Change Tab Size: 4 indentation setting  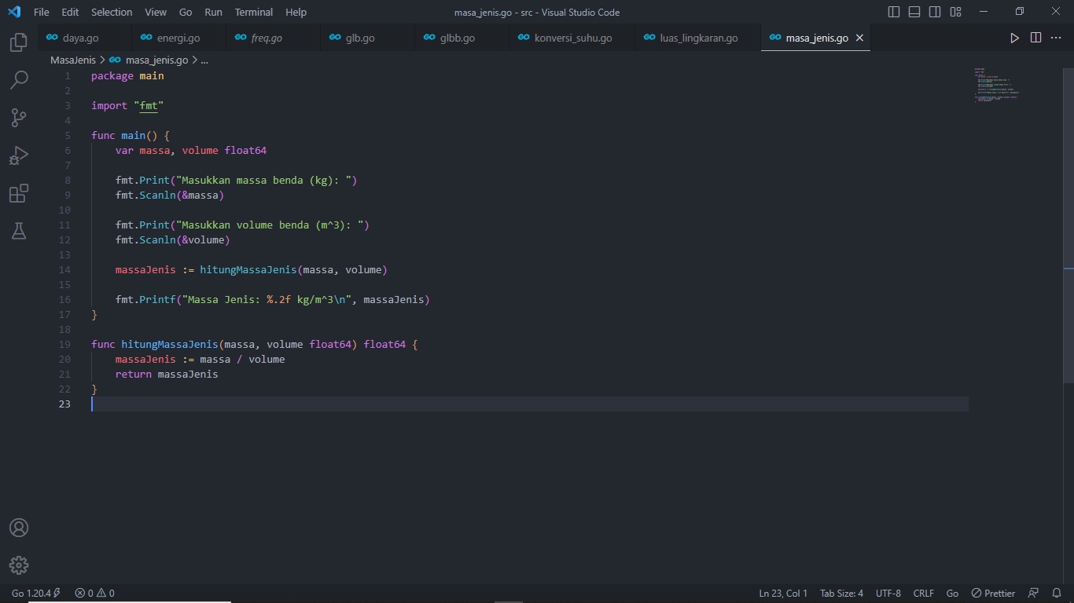click(841, 594)
